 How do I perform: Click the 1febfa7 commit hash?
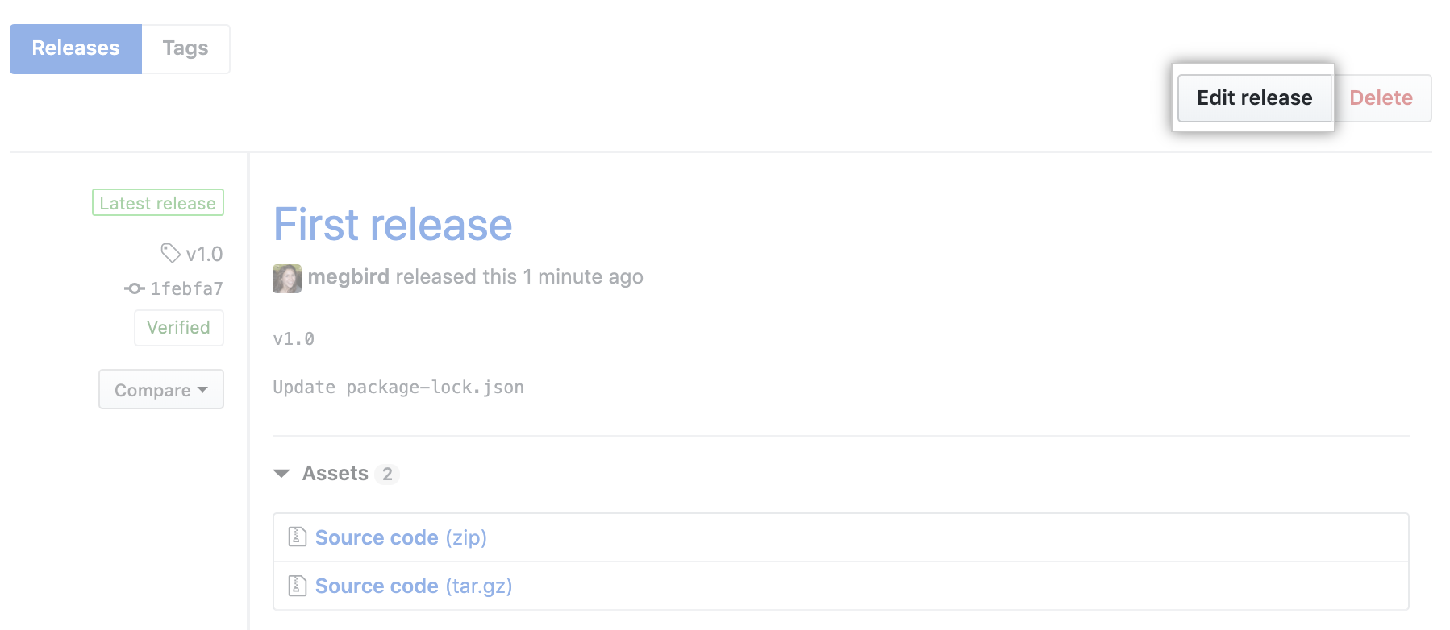click(186, 288)
